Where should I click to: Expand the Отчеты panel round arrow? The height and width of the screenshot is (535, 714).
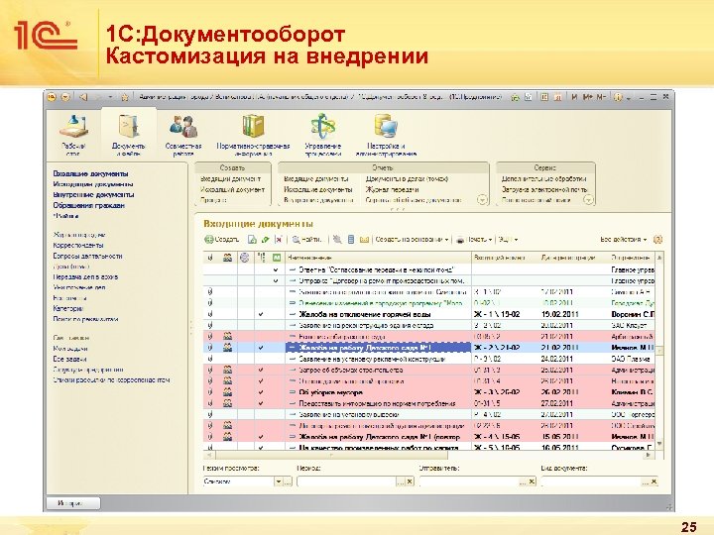tap(482, 200)
